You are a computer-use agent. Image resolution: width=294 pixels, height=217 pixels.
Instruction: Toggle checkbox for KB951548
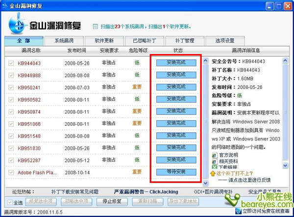click(x=11, y=136)
